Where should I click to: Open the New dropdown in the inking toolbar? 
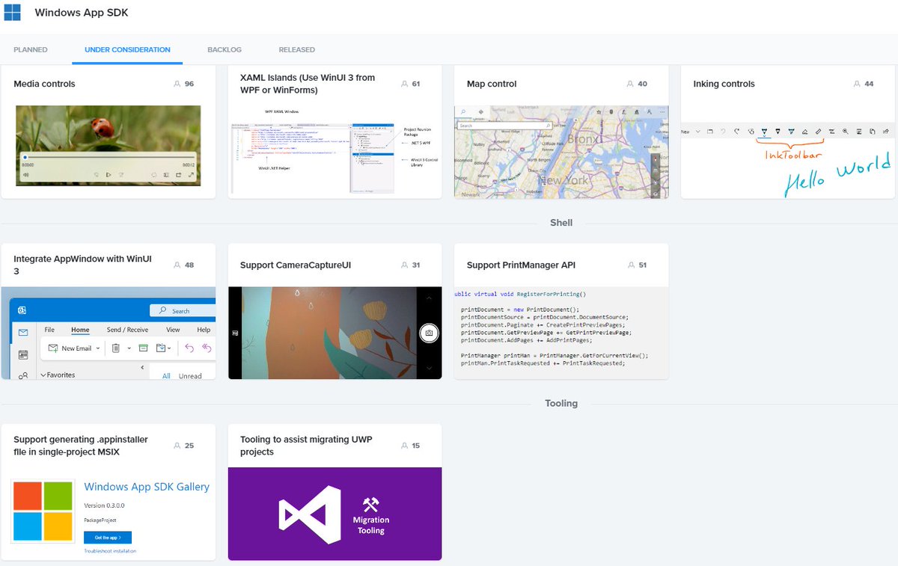[697, 132]
